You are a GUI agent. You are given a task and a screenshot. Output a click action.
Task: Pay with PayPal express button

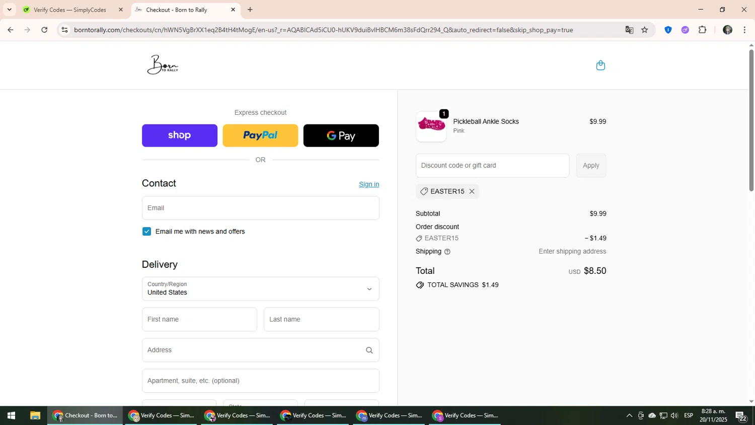click(x=260, y=135)
